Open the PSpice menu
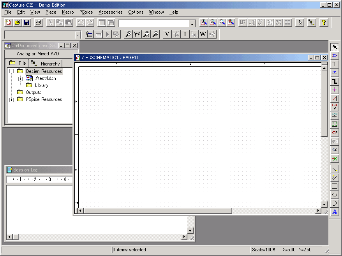This screenshot has height=256, width=342. (86, 12)
